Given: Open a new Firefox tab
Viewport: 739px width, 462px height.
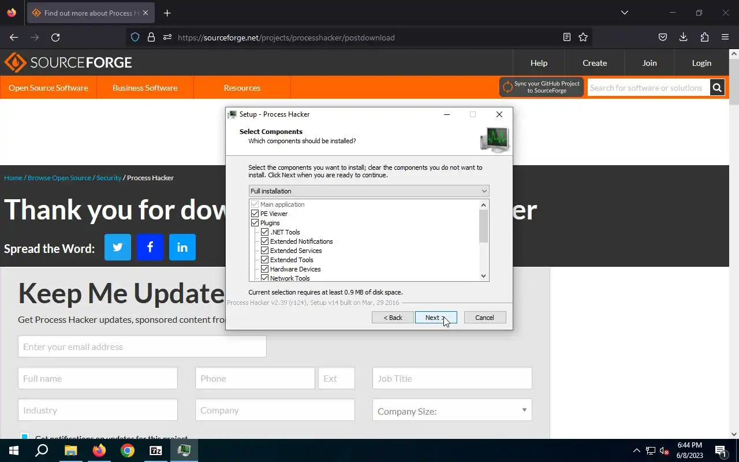Looking at the screenshot, I should click(167, 13).
